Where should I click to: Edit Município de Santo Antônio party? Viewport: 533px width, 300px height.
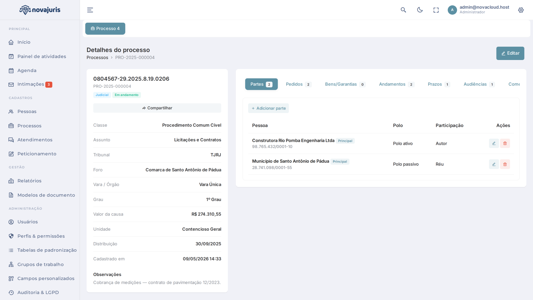point(494,164)
